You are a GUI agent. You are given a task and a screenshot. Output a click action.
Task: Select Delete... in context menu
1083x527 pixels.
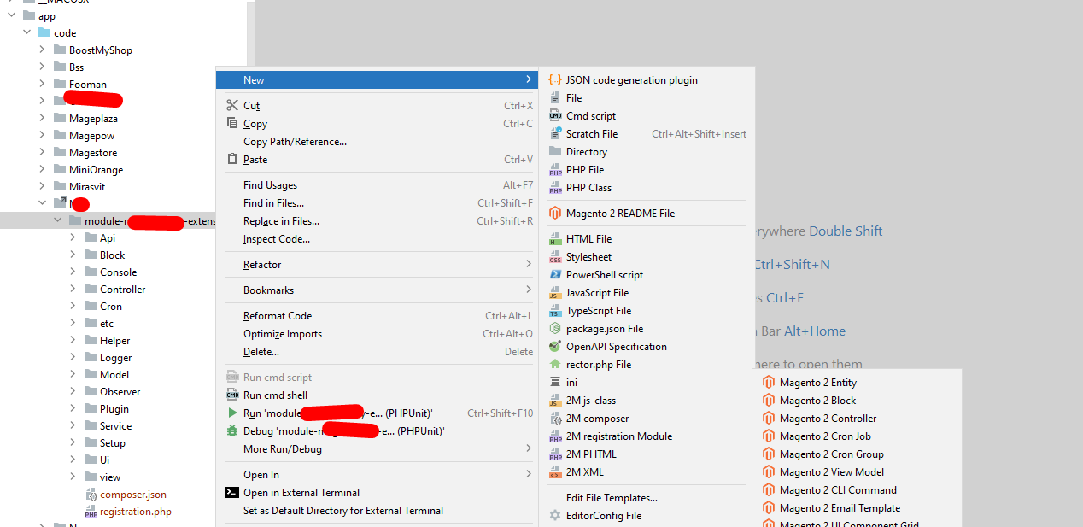coord(378,351)
